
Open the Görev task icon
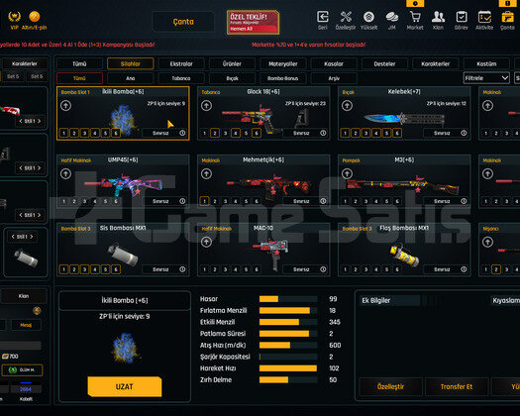(462, 17)
